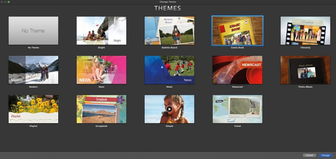Viewport: 336px width, 159px height.
Task: Pick the Bulletin Board theme
Action: point(169,31)
